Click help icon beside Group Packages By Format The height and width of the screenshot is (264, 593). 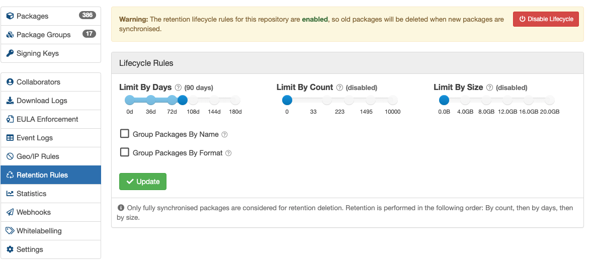point(228,153)
